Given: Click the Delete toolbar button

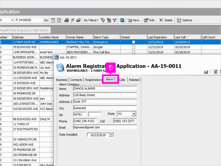Looking at the screenshot, I should coord(166,20).
